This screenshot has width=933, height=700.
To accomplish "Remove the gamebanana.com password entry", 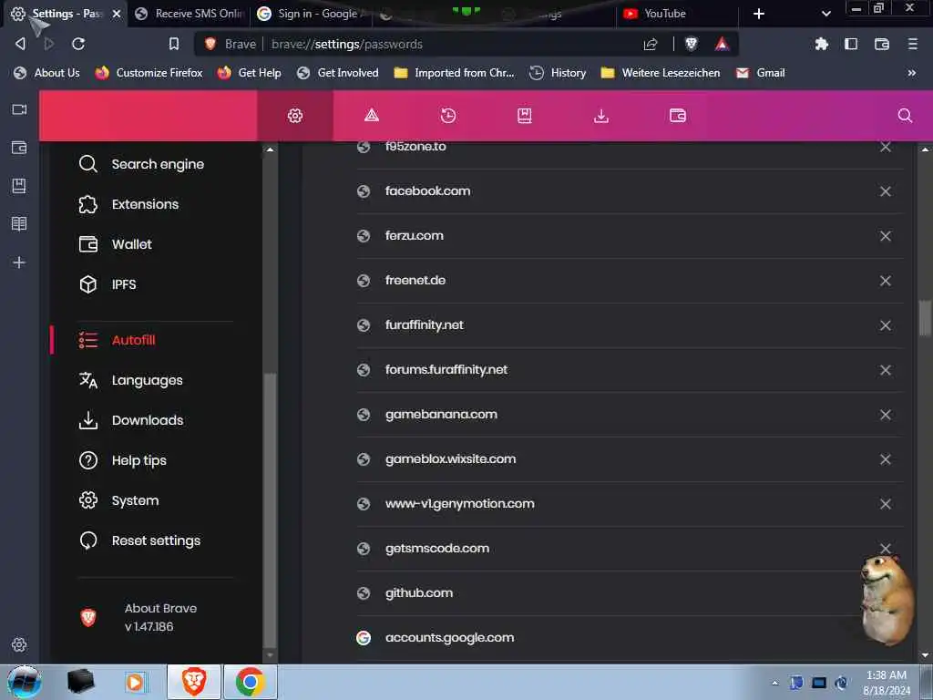I will point(886,415).
